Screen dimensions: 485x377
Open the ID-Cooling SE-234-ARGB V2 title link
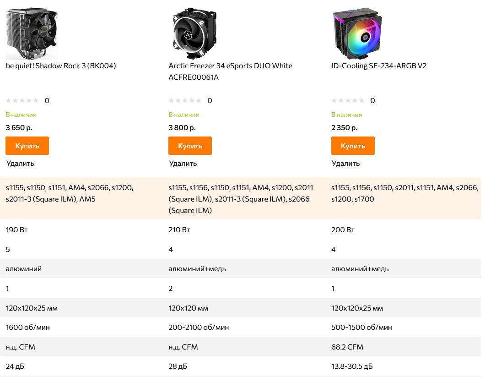tap(379, 66)
